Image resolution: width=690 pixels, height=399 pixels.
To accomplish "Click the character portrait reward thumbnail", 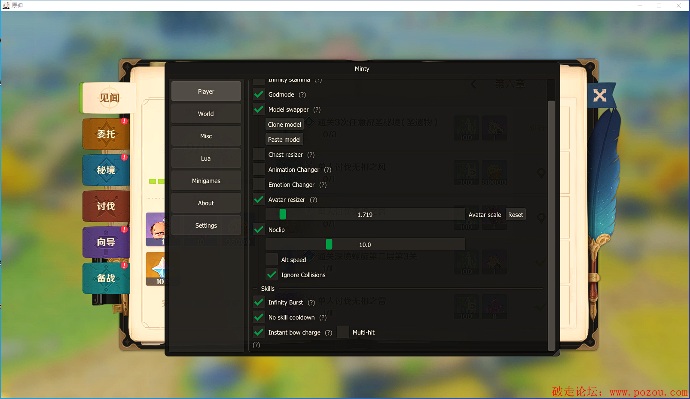I will coord(156,229).
